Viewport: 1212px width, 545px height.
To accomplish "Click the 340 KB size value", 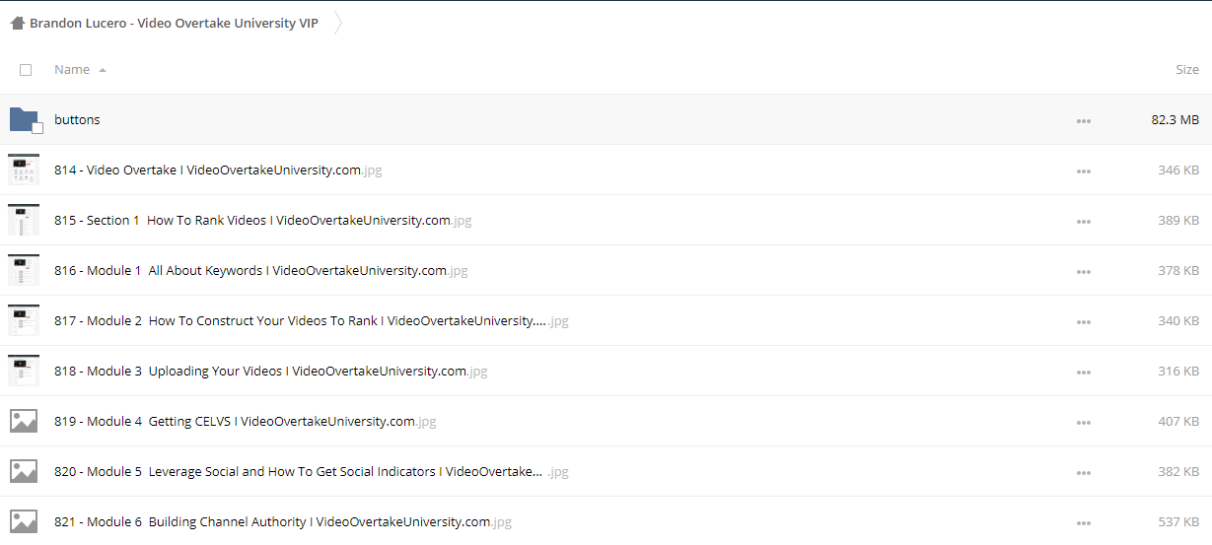I will (1178, 320).
